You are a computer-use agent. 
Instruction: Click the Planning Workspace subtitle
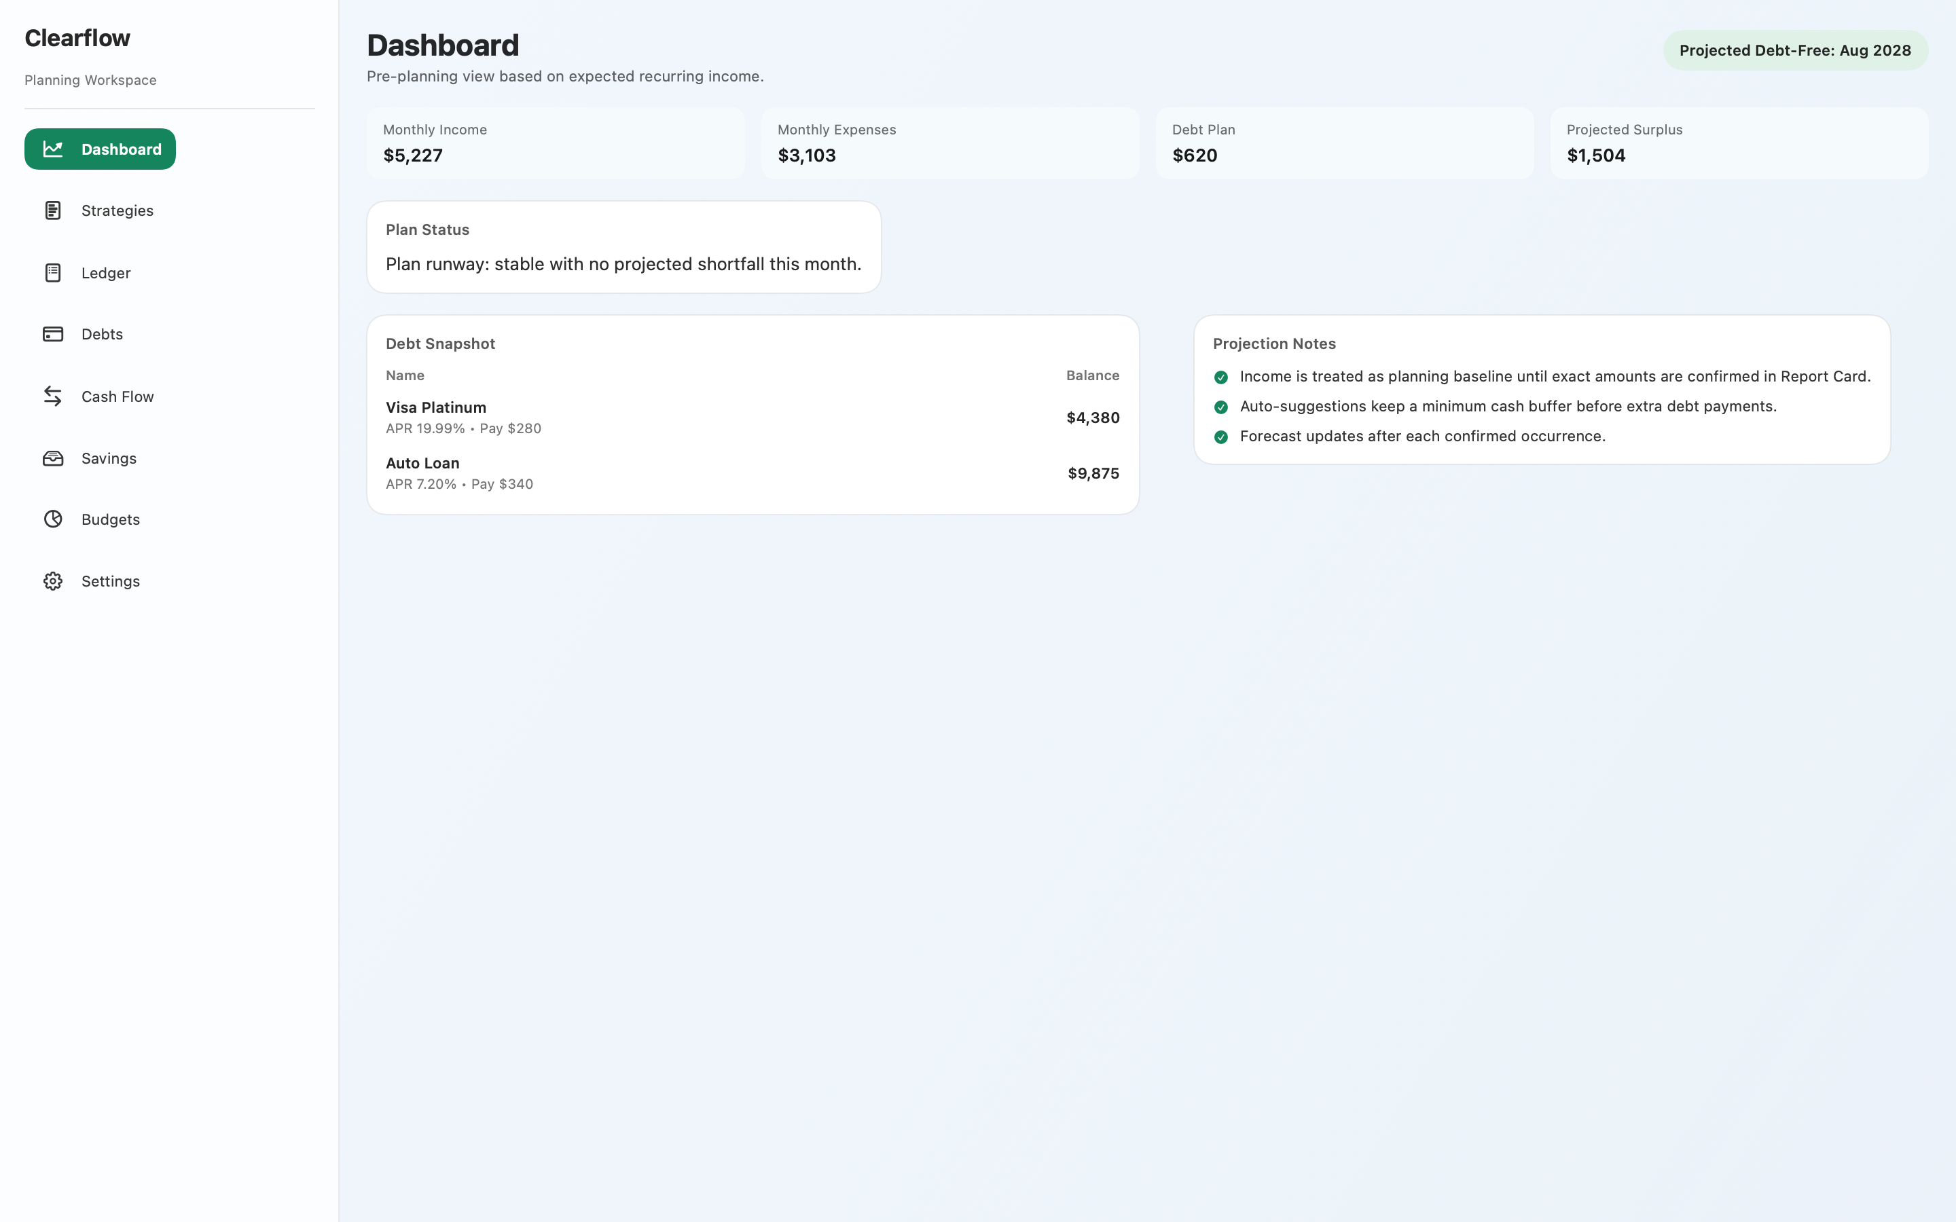90,80
